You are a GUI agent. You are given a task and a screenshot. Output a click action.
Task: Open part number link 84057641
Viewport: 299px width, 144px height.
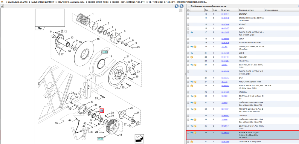(x=225, y=14)
